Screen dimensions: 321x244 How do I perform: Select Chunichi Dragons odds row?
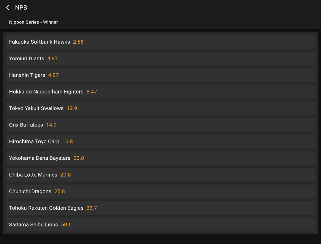(160, 191)
